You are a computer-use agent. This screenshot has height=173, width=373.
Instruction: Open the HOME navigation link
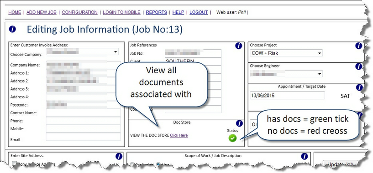pyautogui.click(x=15, y=12)
